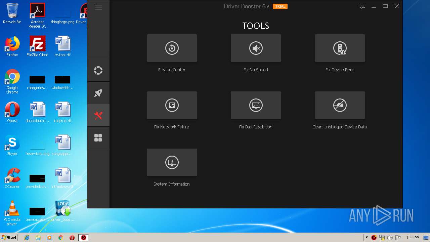Screen dimensions: 430x242
Task: Launch the Fix No Sound tool
Action: point(256,48)
